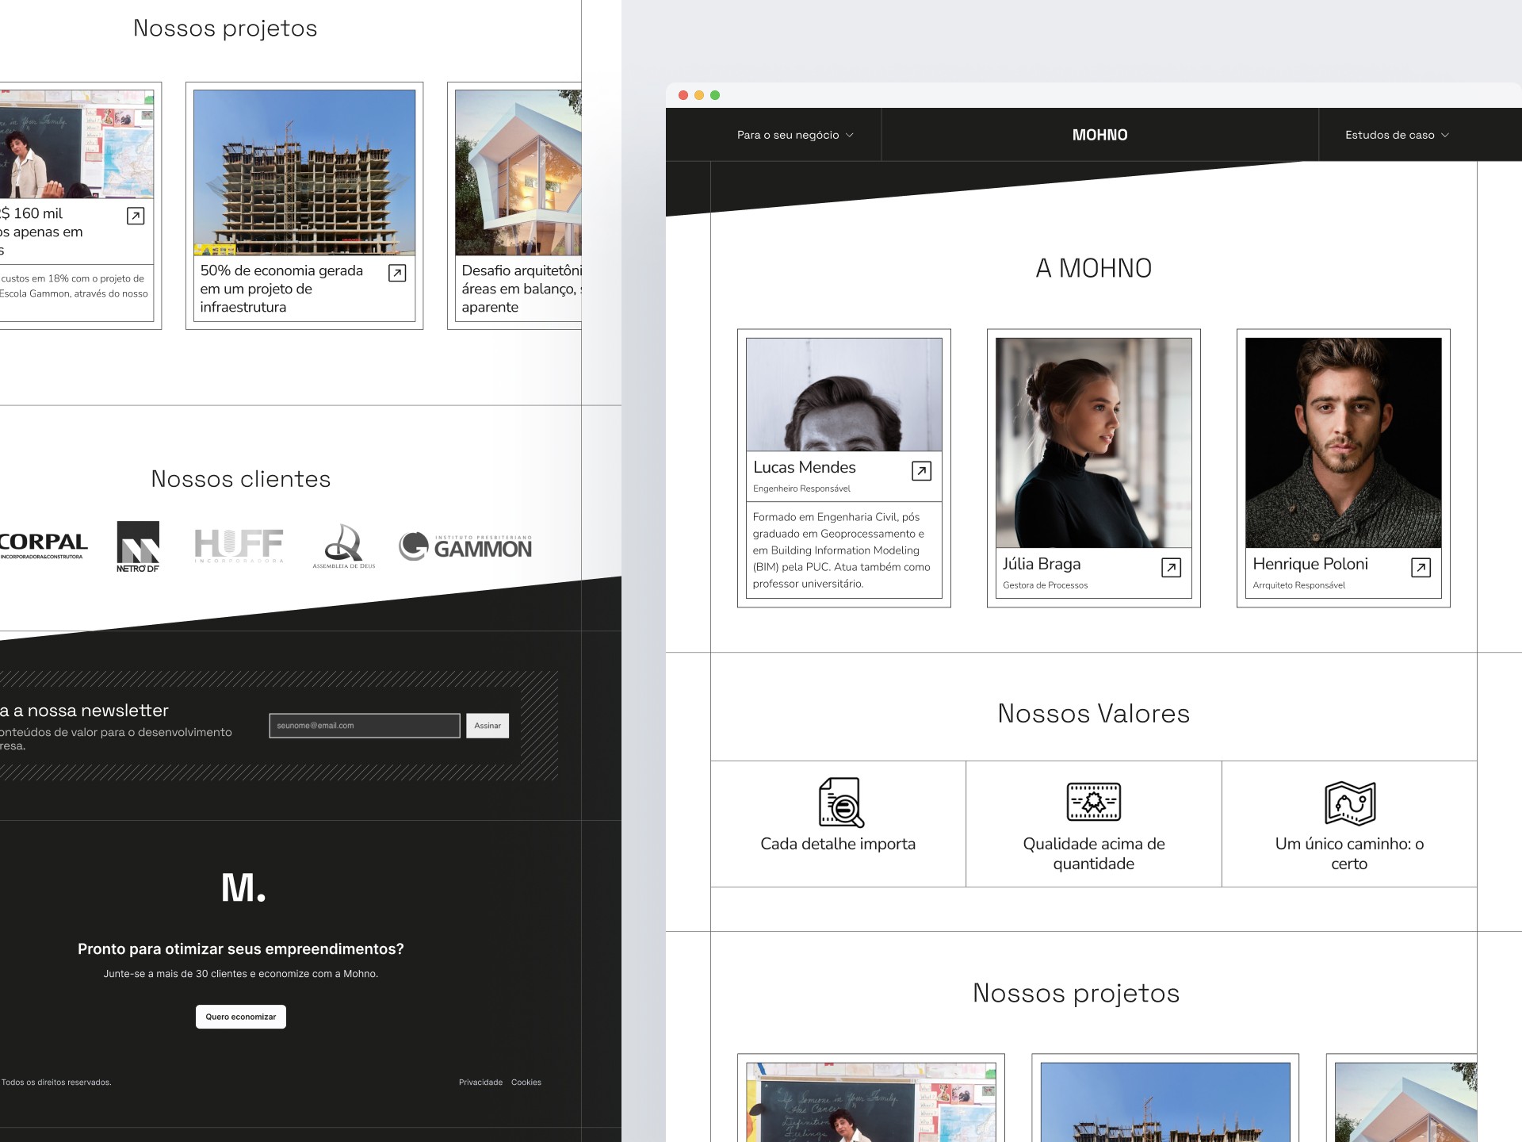The height and width of the screenshot is (1142, 1522).
Task: Open Júlia Braga profile arrow icon
Action: (1171, 568)
